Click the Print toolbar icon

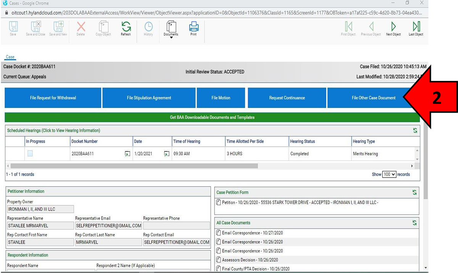click(194, 28)
